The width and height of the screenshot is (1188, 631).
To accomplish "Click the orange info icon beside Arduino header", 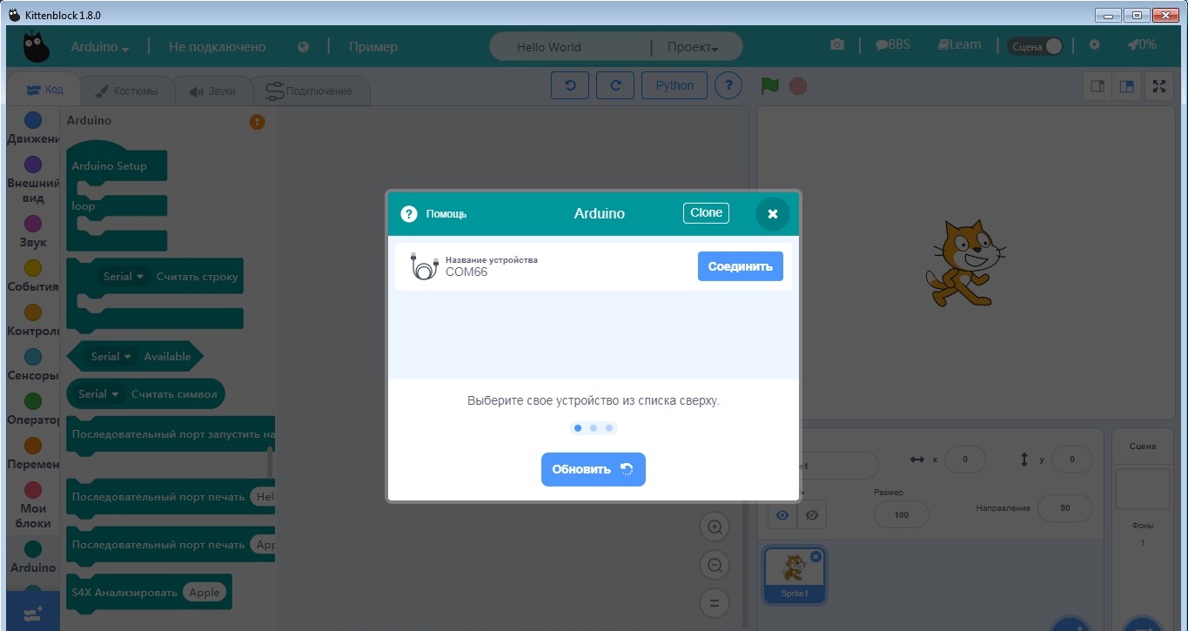I will coord(257,122).
